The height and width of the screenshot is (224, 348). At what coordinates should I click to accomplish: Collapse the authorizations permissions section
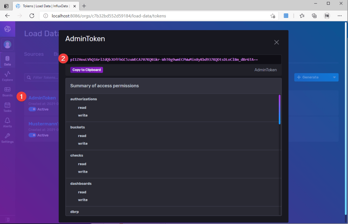[x=84, y=99]
